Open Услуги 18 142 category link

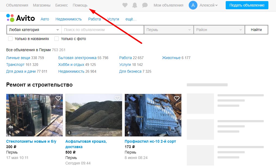[125, 65]
